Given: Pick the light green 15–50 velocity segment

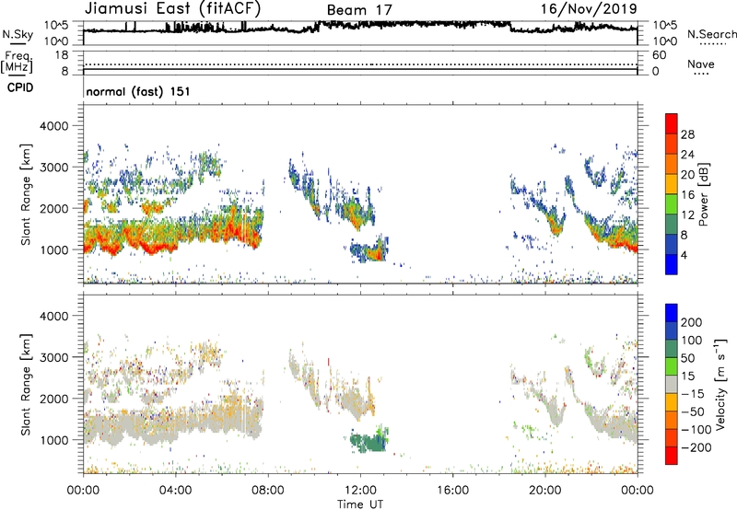Looking at the screenshot, I should (x=672, y=367).
